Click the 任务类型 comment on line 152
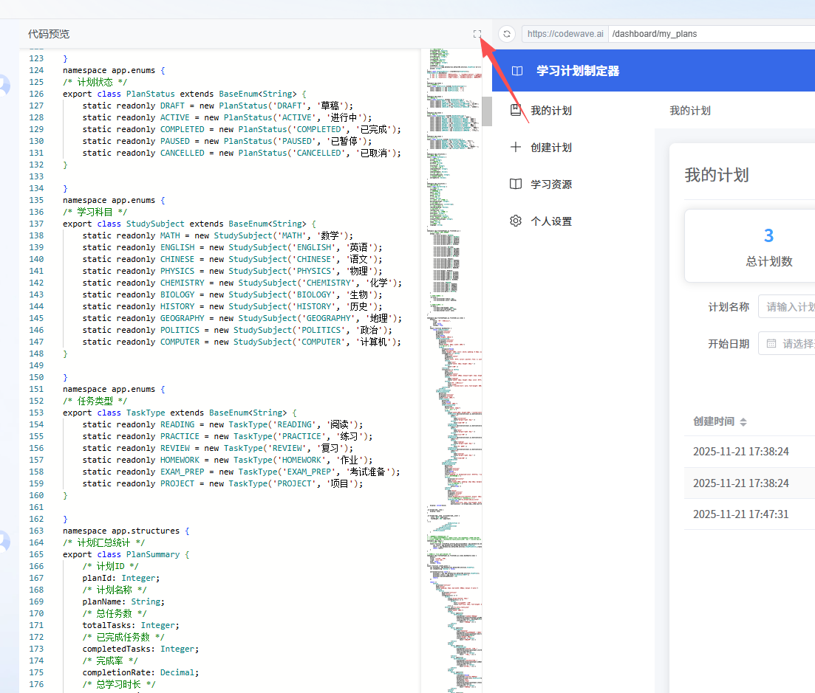815x693 pixels. pos(95,401)
